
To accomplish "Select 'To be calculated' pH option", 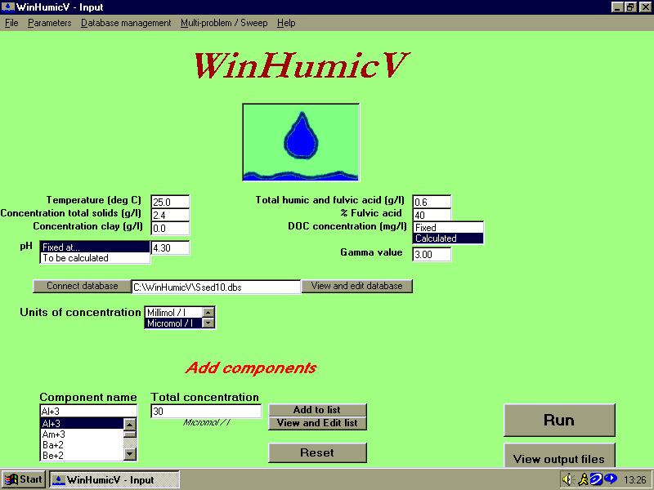I will click(x=95, y=258).
